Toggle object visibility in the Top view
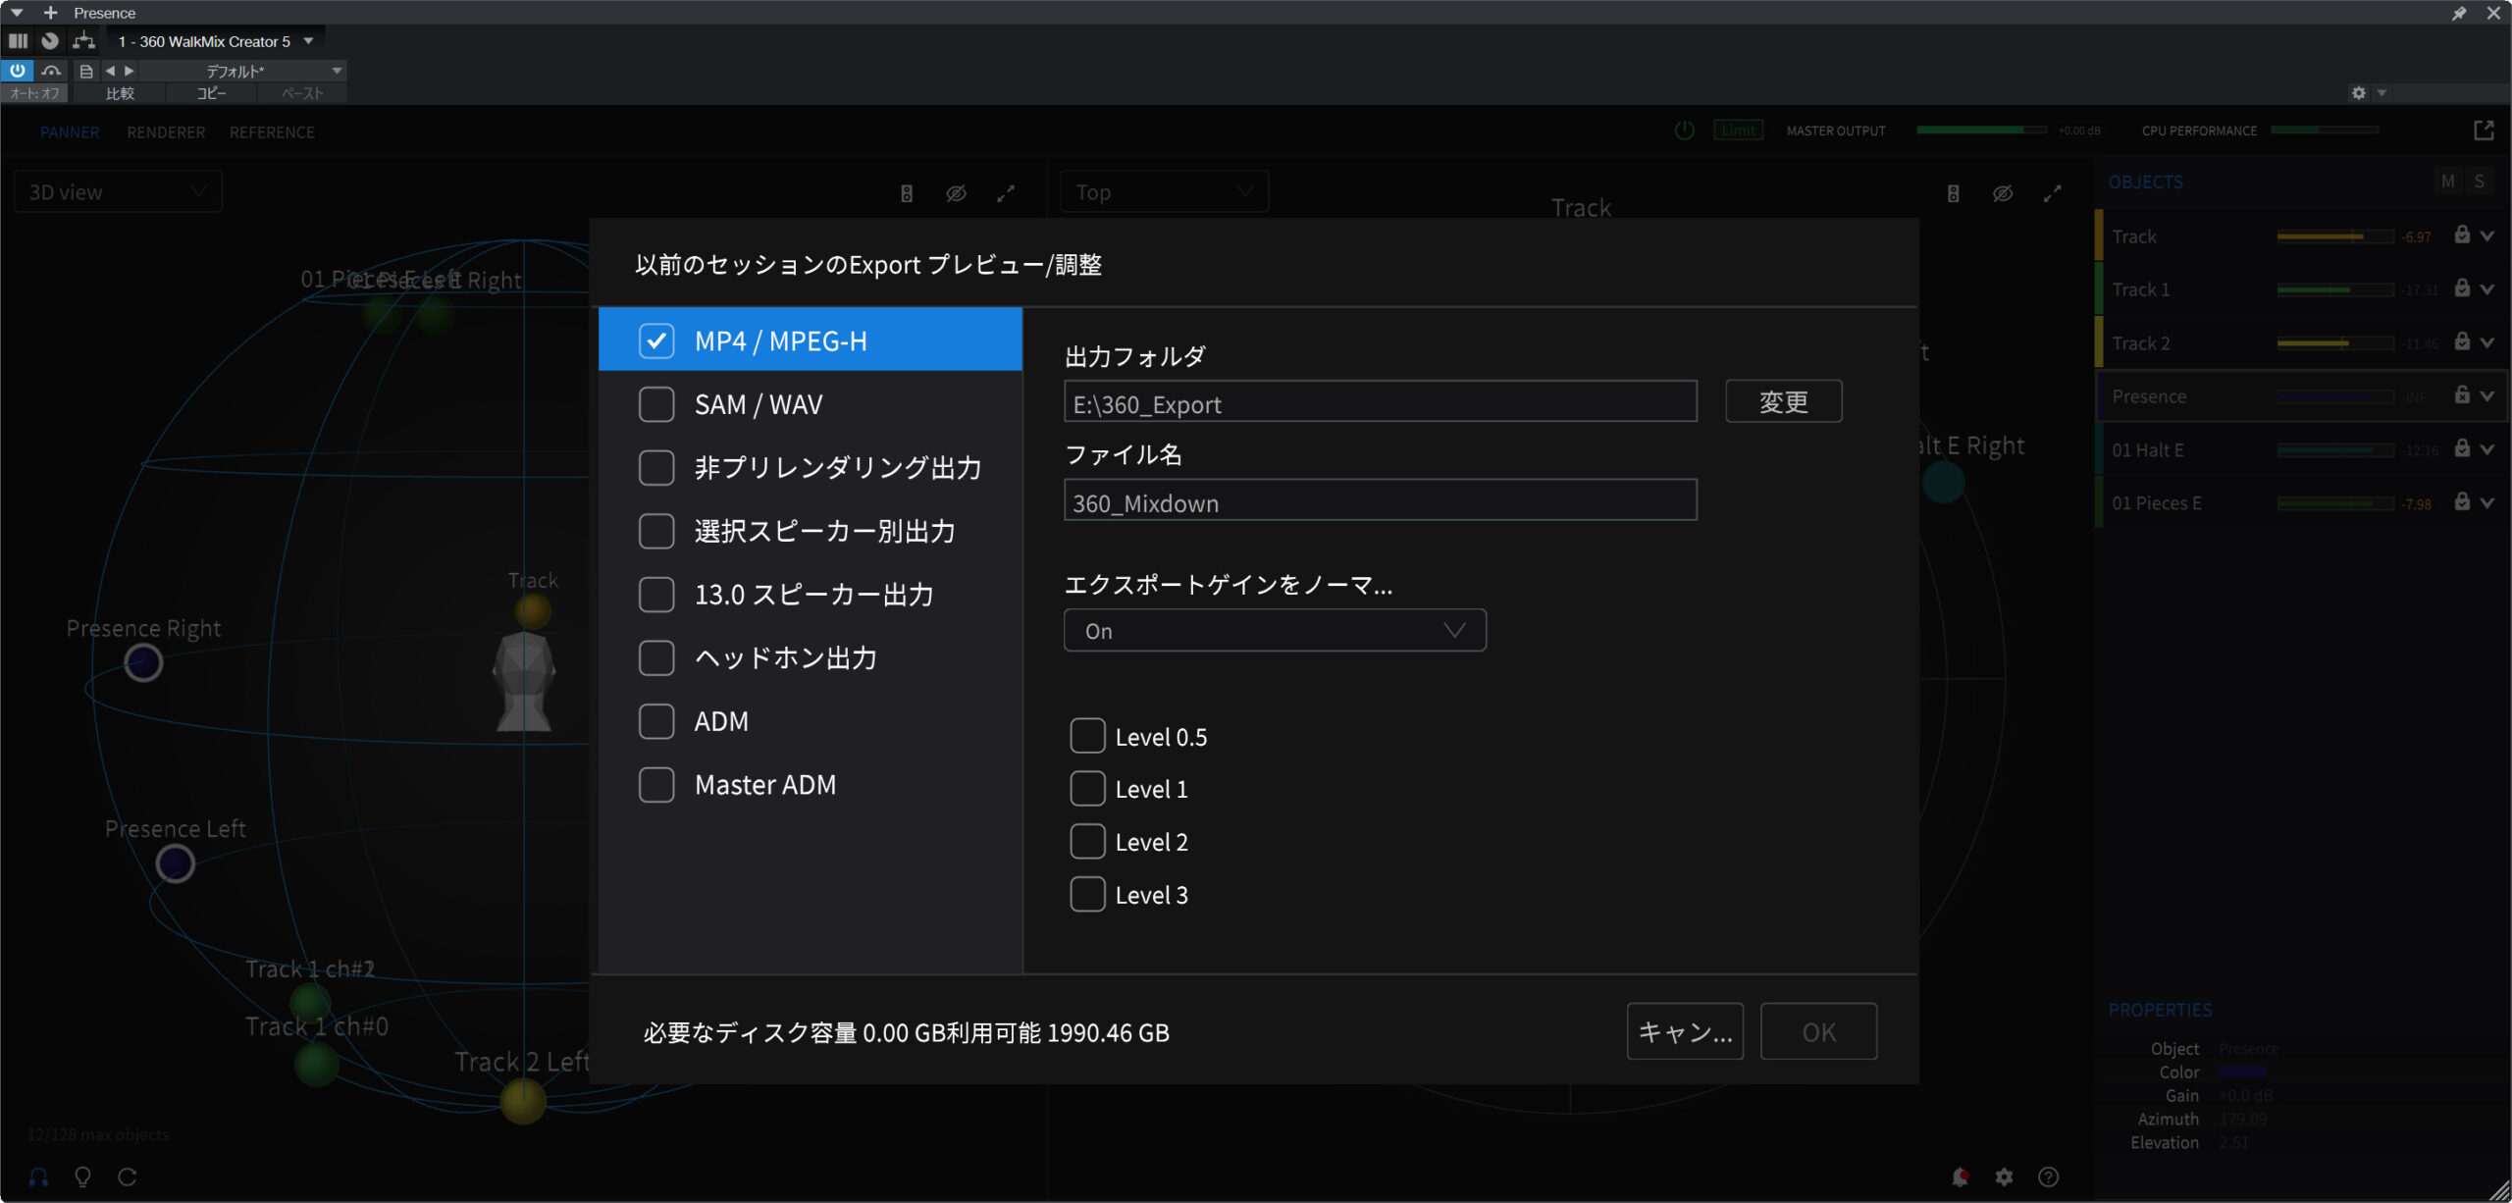This screenshot has height=1203, width=2512. pyautogui.click(x=2003, y=193)
